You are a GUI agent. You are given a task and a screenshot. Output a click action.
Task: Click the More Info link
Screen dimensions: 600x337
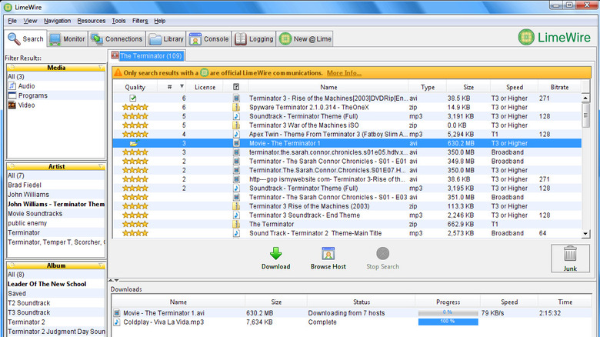(x=343, y=72)
